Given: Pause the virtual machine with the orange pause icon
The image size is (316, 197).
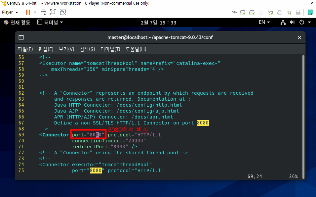Looking at the screenshot, I should point(28,12).
